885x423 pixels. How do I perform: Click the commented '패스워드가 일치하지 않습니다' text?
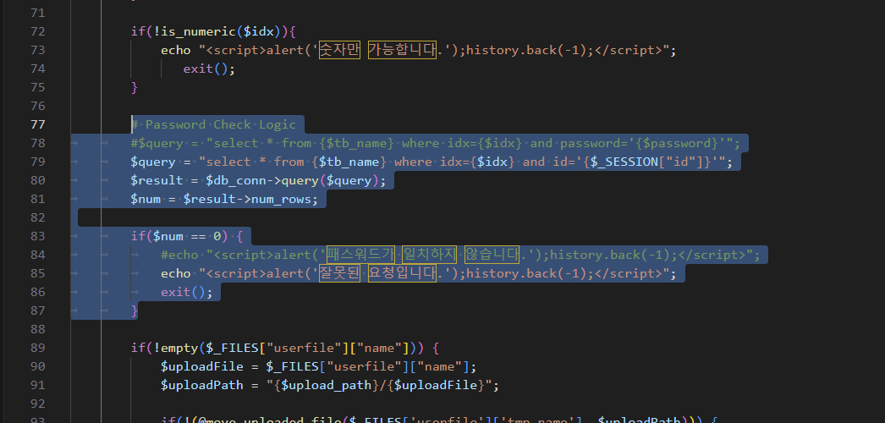423,255
